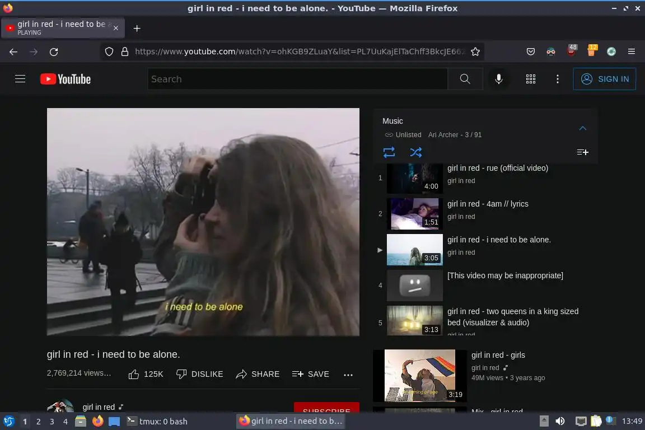645x430 pixels.
Task: Go to the YouTube home logo
Action: click(x=66, y=79)
